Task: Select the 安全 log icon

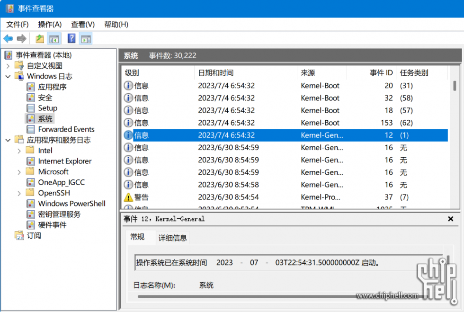Action: point(30,98)
